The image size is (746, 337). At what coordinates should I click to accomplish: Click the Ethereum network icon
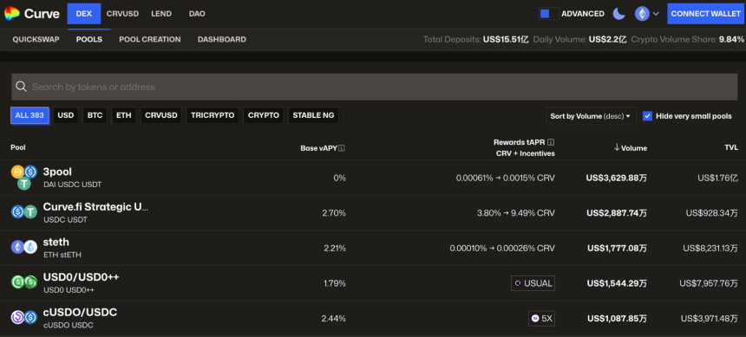642,14
